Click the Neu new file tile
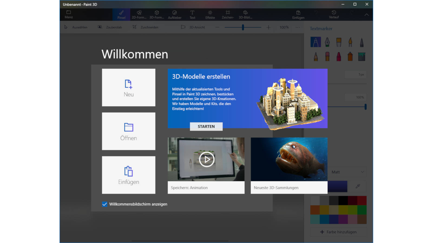The height and width of the screenshot is (243, 433). point(129,87)
